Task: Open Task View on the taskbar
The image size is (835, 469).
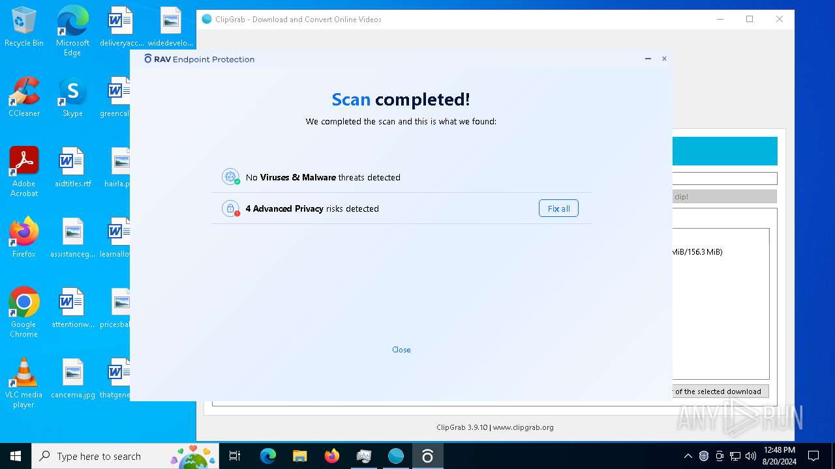Action: coord(235,456)
